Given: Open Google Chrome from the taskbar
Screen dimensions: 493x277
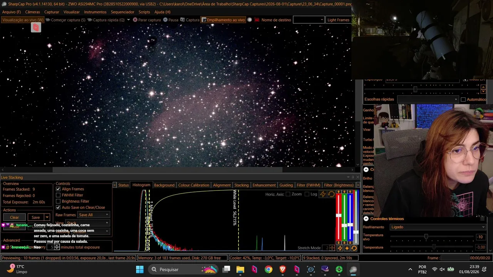Looking at the screenshot, I should (x=268, y=269).
